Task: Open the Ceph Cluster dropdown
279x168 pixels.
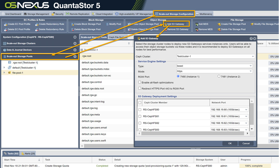Action: coord(253,56)
